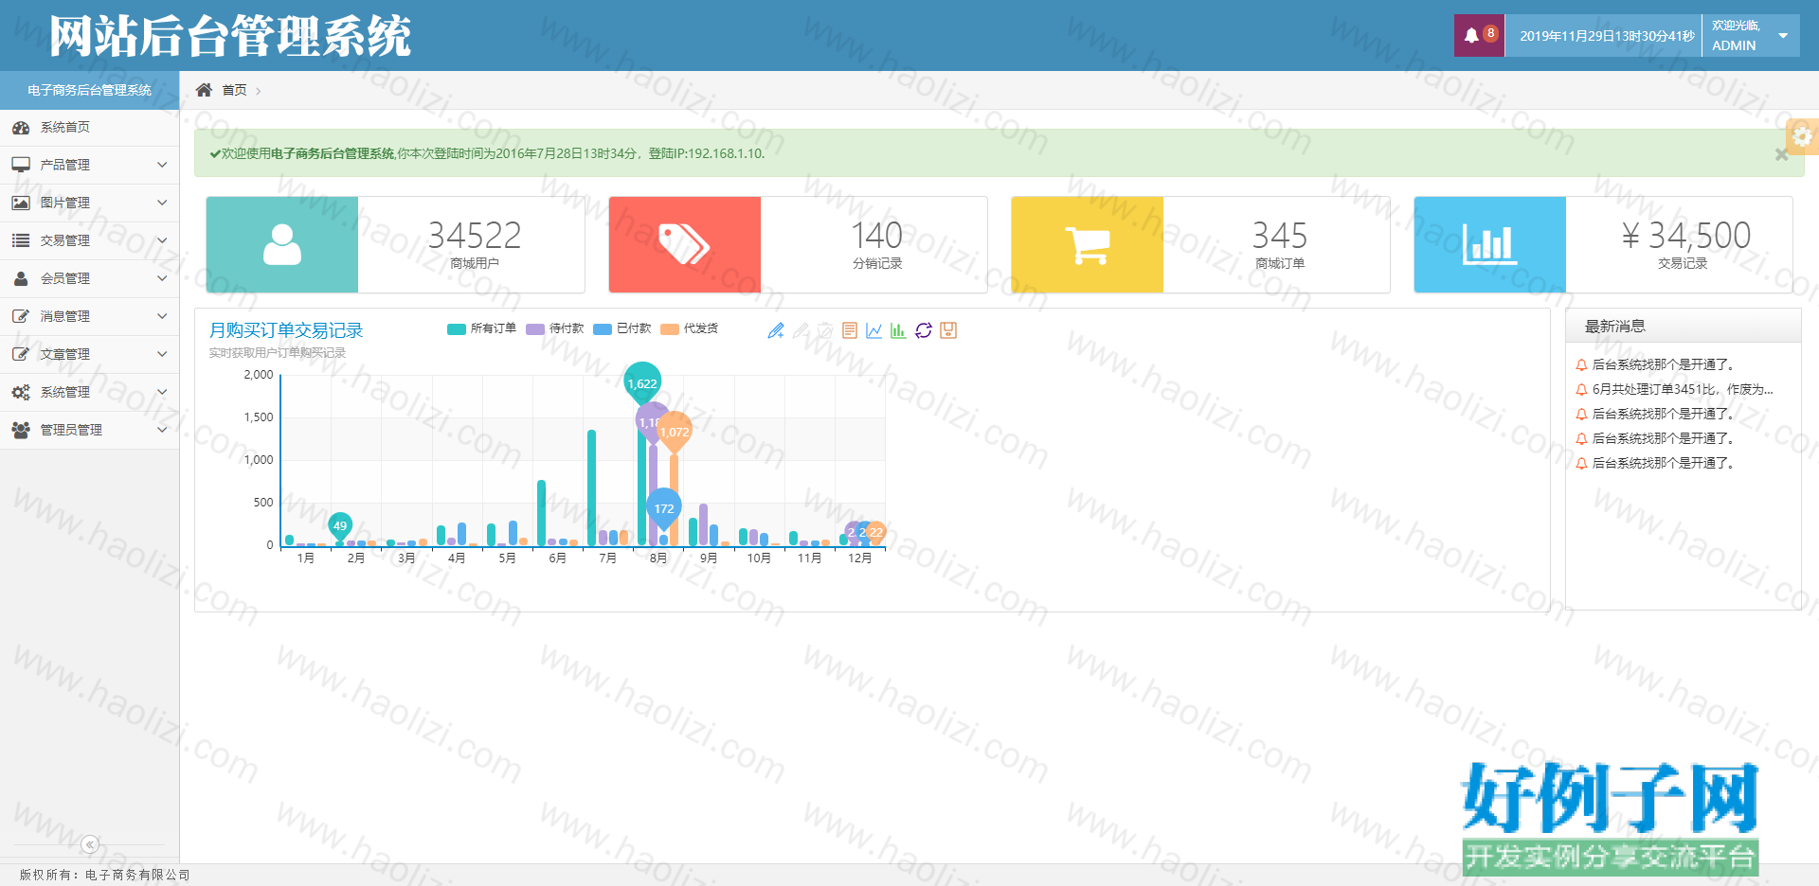
Task: Click the 商城订单 shopping cart tile
Action: click(1088, 244)
